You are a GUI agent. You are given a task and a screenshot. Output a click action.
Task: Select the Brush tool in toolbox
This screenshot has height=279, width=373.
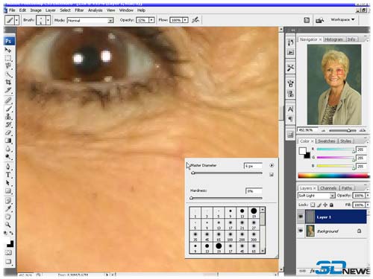pyautogui.click(x=8, y=109)
